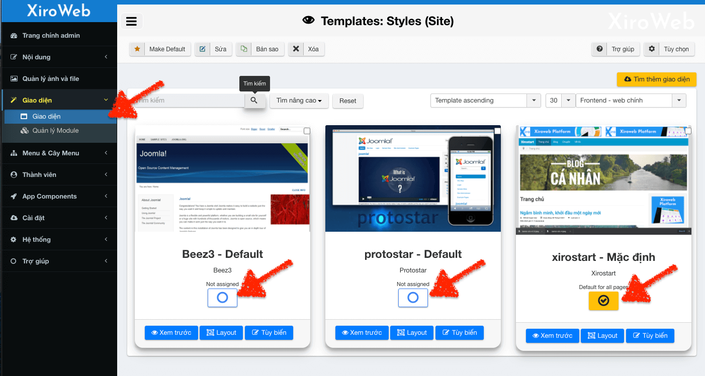Click the Xóa delete button
The width and height of the screenshot is (705, 376).
pyautogui.click(x=306, y=49)
